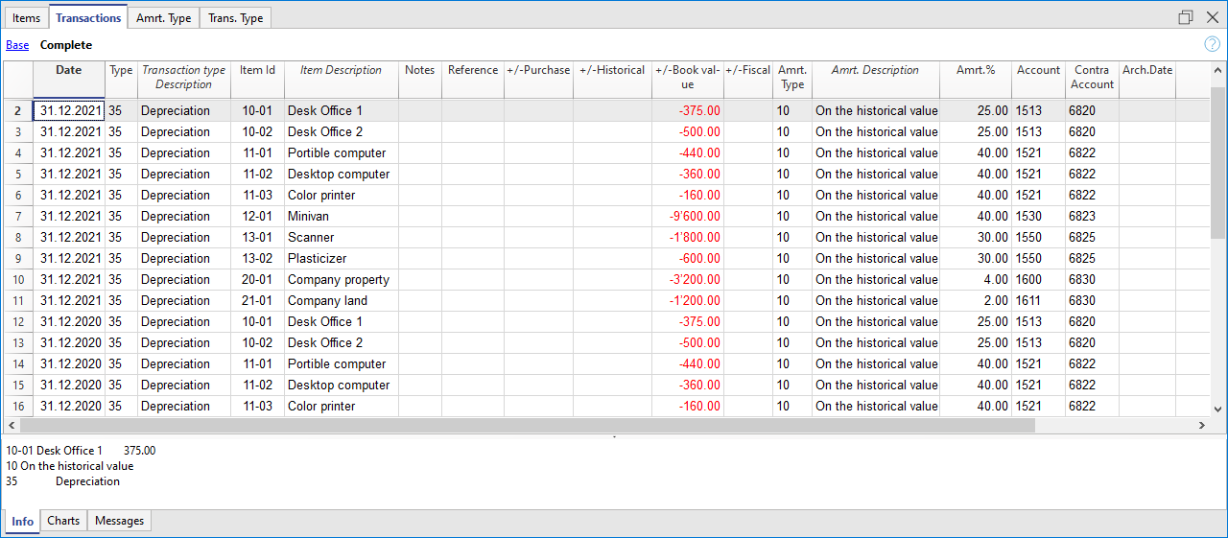Click the help question mark icon
This screenshot has height=538, width=1228.
(1212, 44)
